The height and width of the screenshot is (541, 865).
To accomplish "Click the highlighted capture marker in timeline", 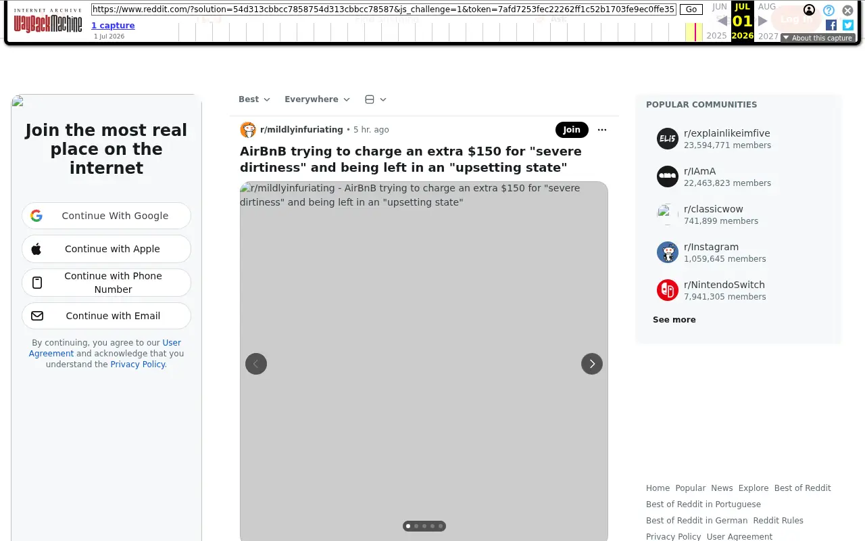I will [x=695, y=32].
